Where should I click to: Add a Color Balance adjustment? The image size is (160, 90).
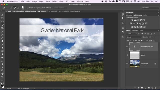click(x=134, y=23)
